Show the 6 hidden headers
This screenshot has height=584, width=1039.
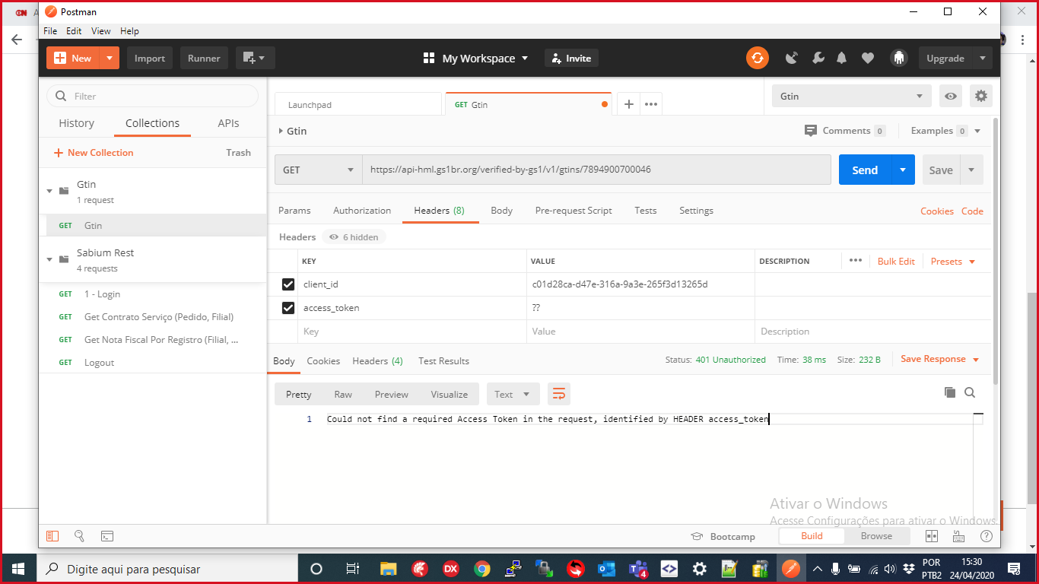pos(354,237)
